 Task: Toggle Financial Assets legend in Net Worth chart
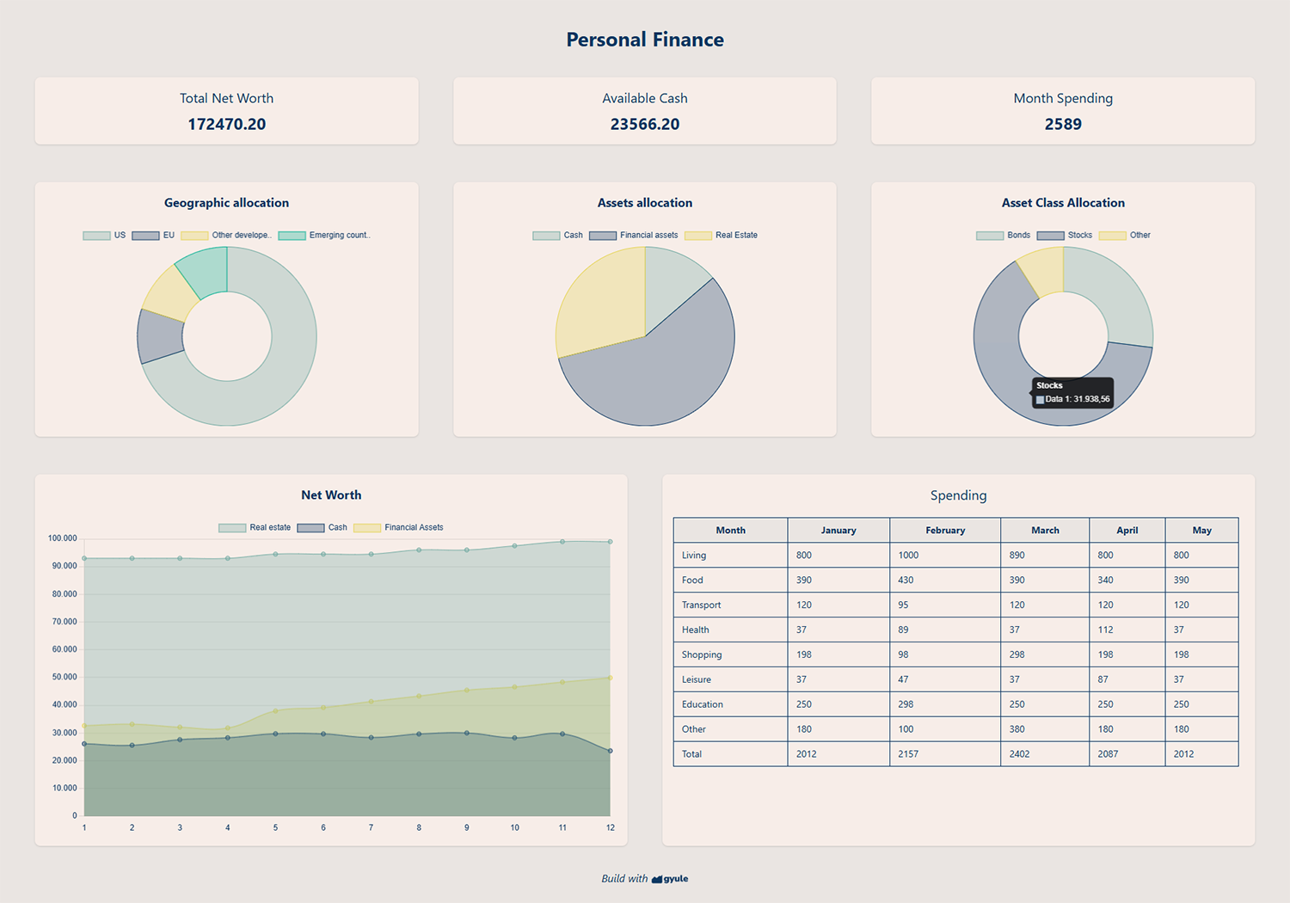[x=398, y=528]
